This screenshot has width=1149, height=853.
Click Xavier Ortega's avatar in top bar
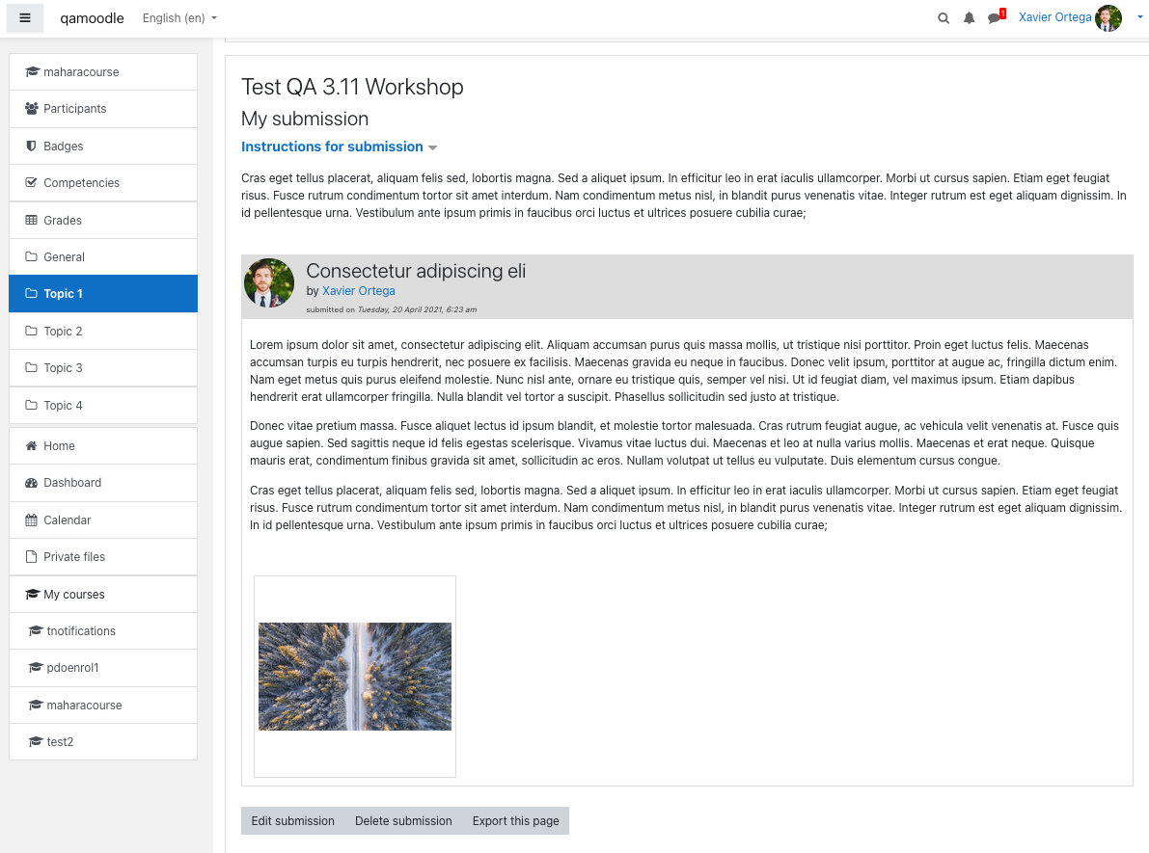[x=1108, y=18]
